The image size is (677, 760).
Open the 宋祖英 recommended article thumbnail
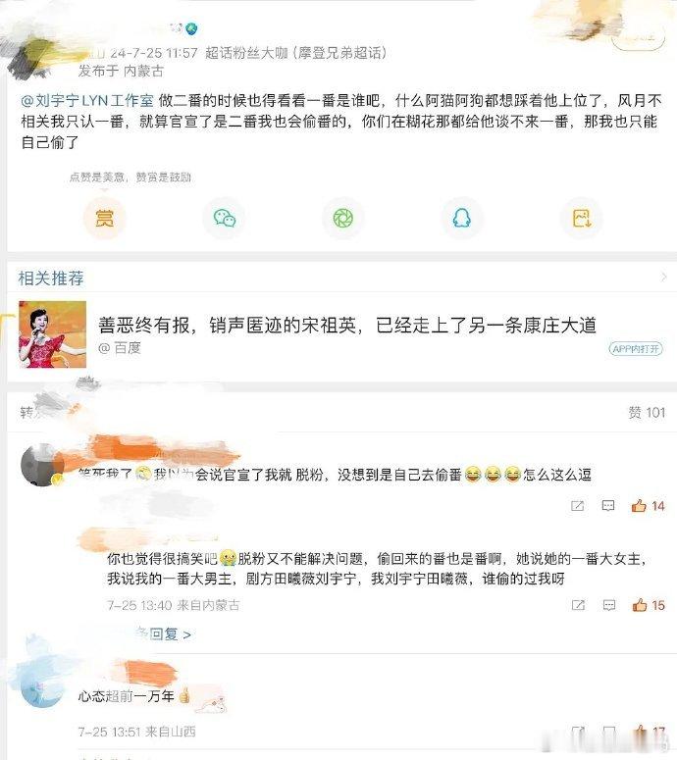(52, 334)
